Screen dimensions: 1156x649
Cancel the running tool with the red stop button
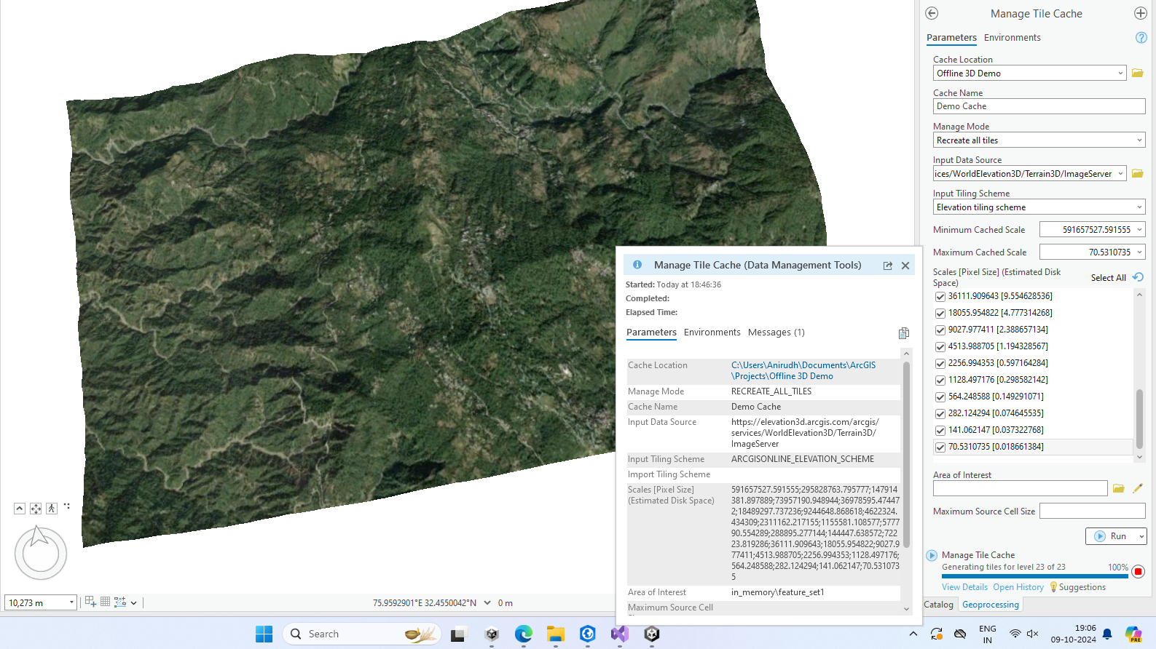pyautogui.click(x=1139, y=572)
